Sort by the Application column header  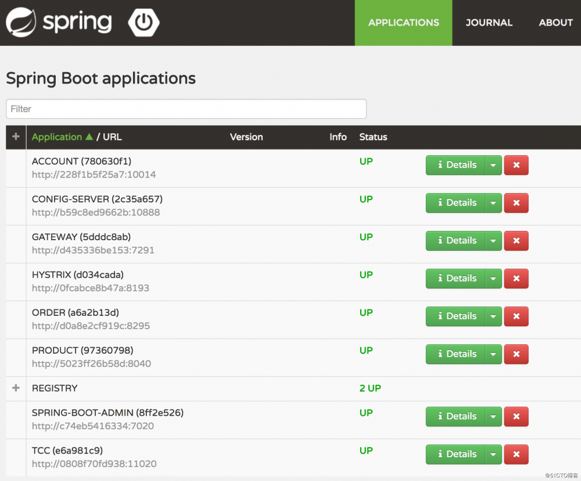pos(57,137)
